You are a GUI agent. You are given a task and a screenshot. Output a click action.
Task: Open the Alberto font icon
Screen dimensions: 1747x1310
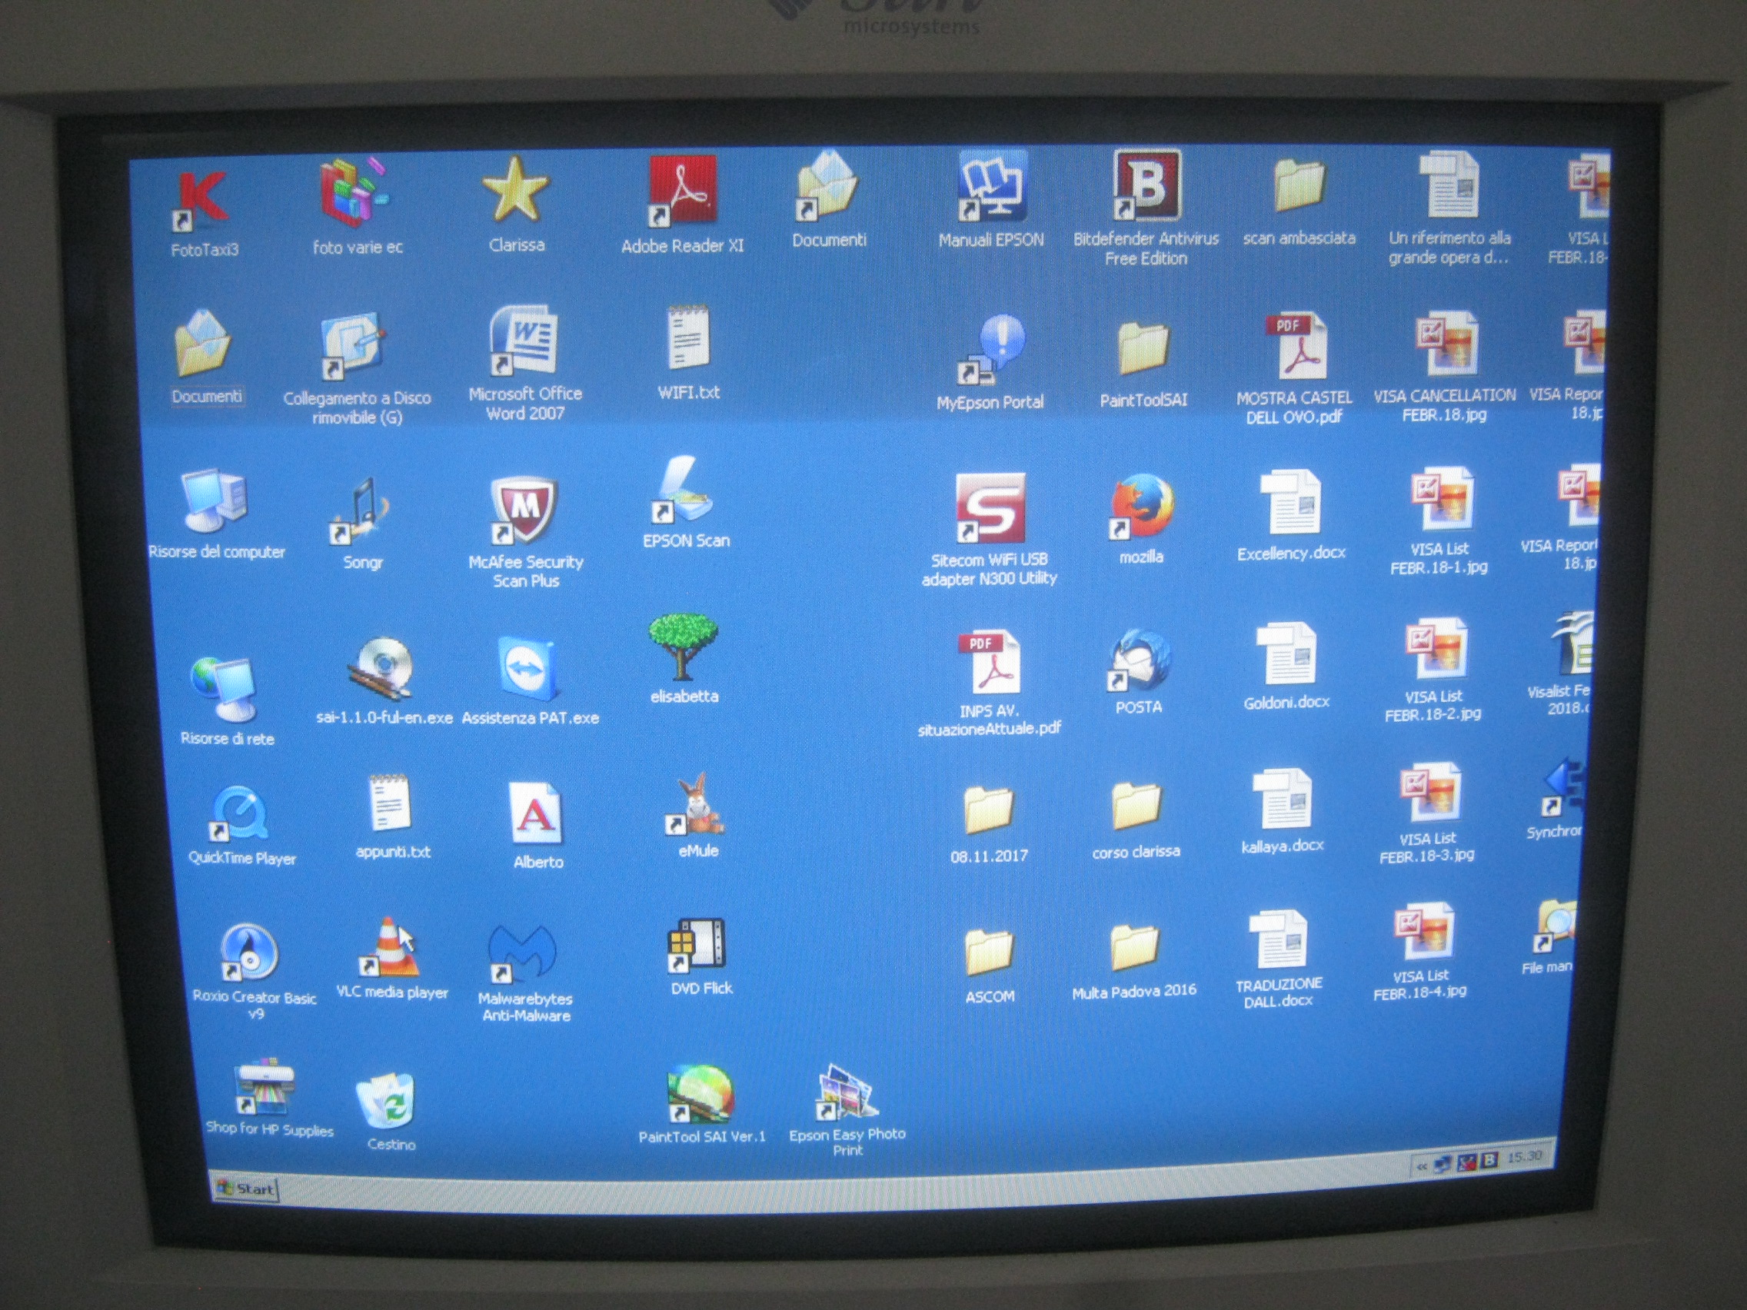[x=535, y=813]
